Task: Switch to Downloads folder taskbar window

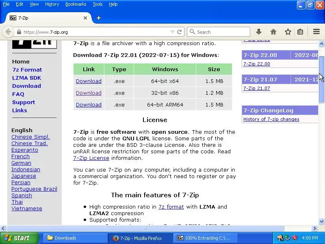Action: coord(75,238)
